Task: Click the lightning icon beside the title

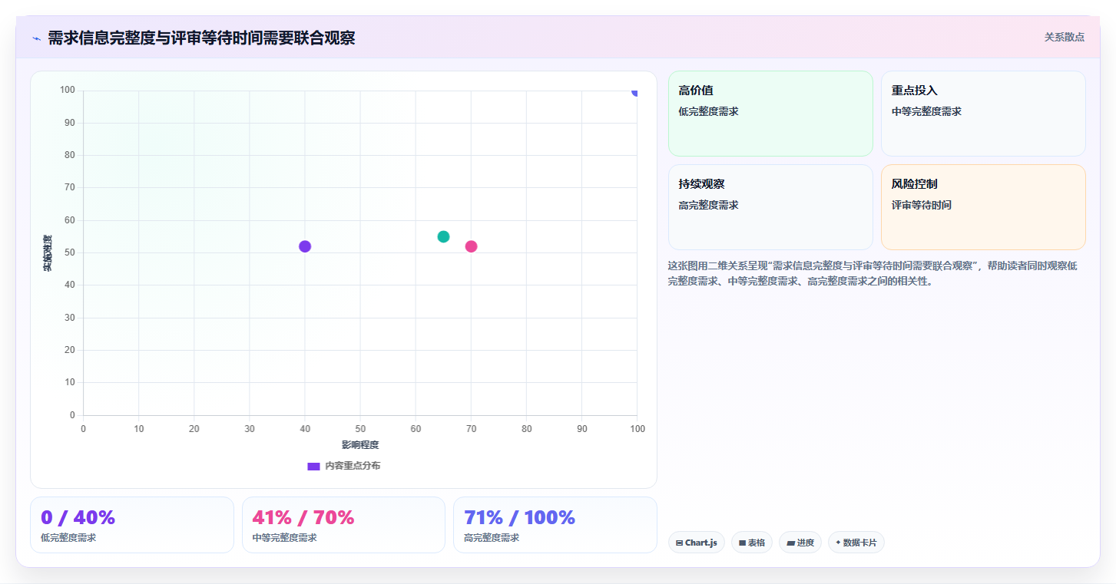Action: 36,38
